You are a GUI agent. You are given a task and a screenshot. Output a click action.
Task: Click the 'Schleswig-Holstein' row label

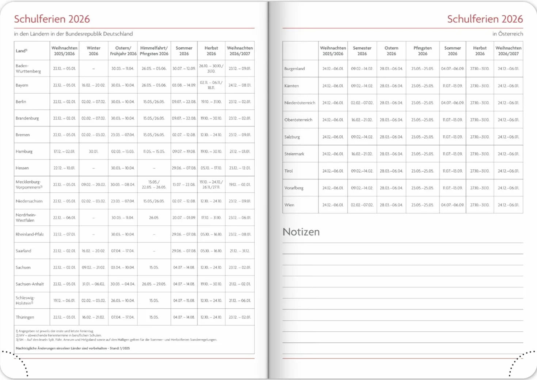tap(25, 300)
